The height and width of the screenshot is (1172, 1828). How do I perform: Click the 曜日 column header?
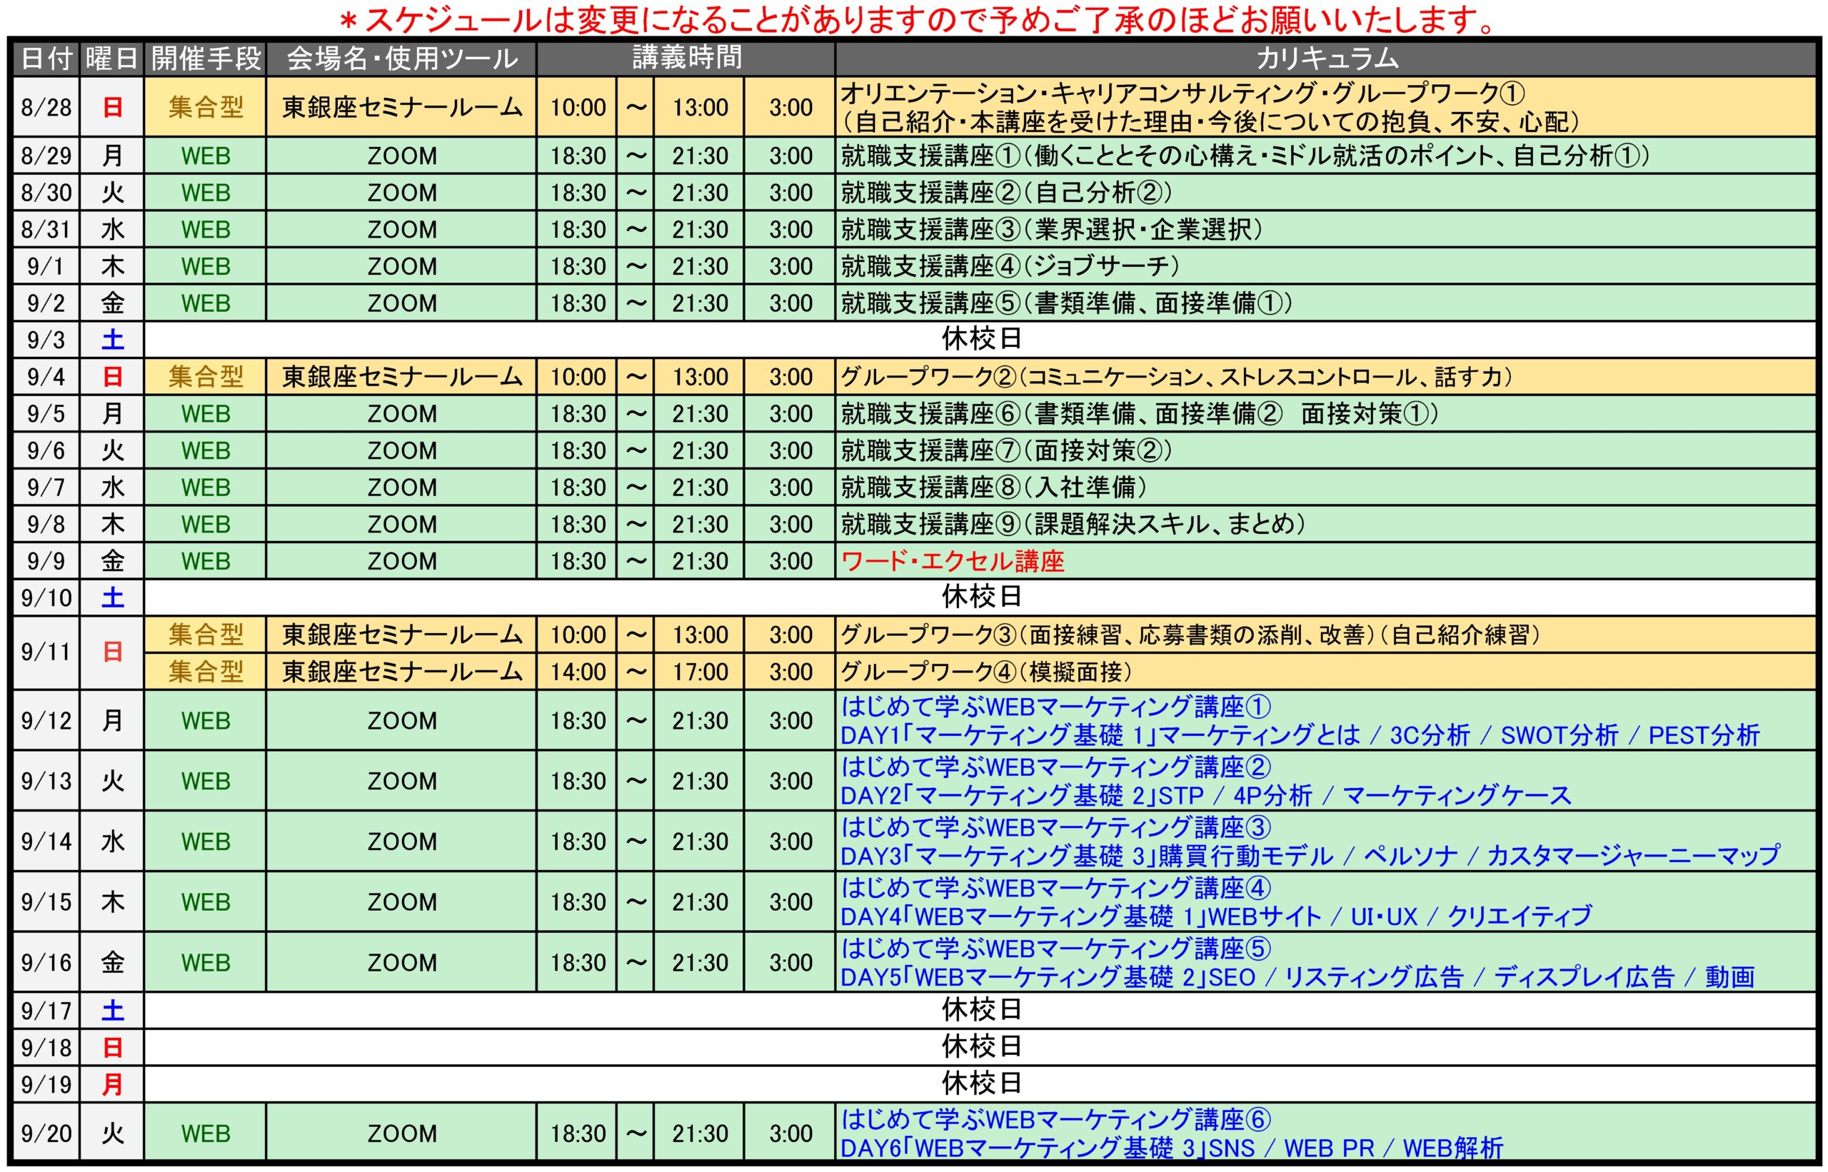[x=112, y=59]
